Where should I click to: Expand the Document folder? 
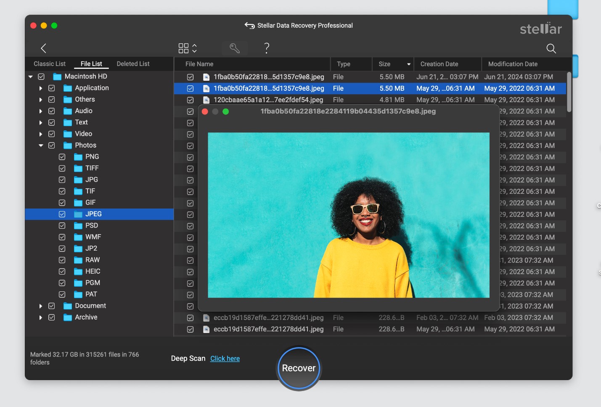pos(40,306)
